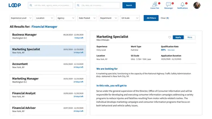
Task: Favorite the Marketing Specialist job with heart icon
Action: pyautogui.click(x=170, y=37)
